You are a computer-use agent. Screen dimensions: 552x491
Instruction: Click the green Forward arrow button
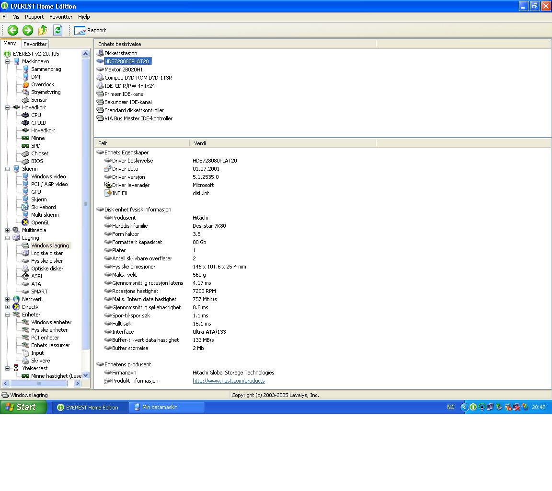click(28, 30)
